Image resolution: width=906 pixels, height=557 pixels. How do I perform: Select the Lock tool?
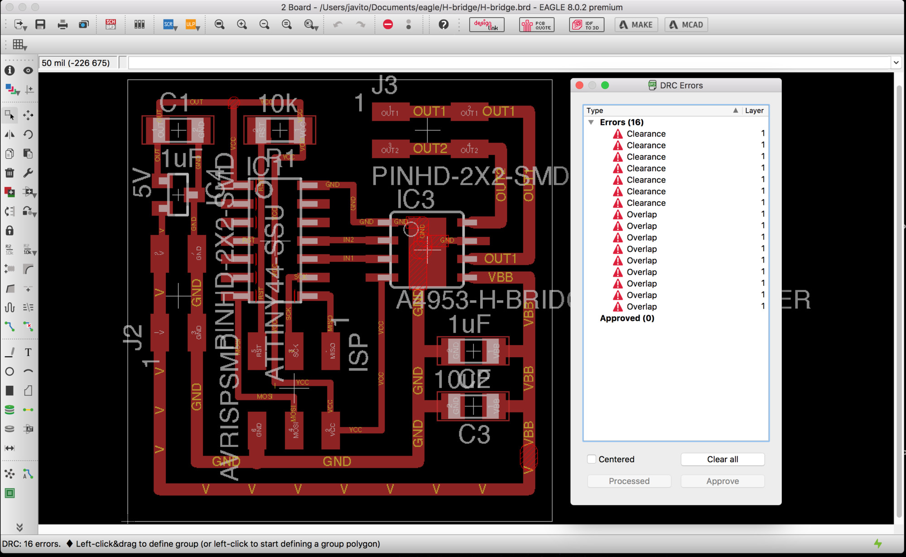(10, 230)
